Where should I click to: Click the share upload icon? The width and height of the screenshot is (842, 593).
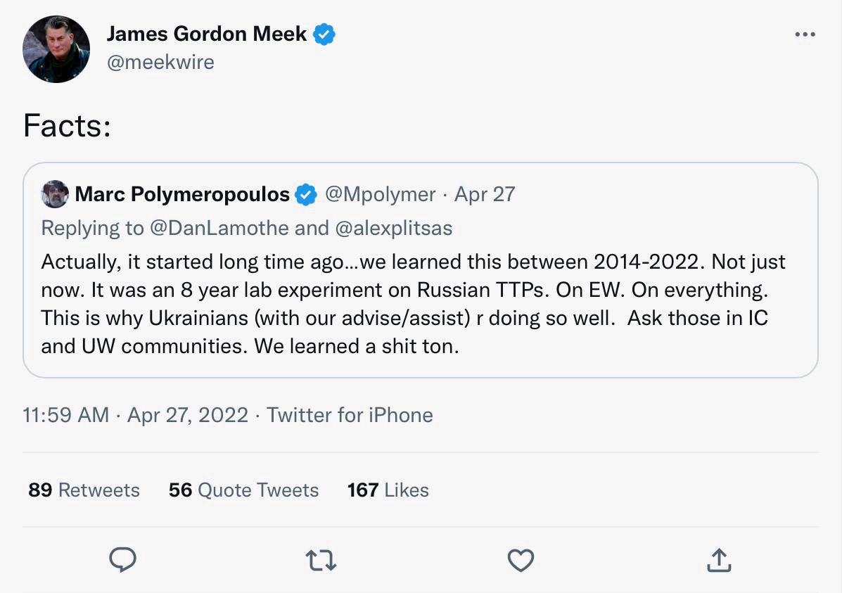[x=718, y=560]
